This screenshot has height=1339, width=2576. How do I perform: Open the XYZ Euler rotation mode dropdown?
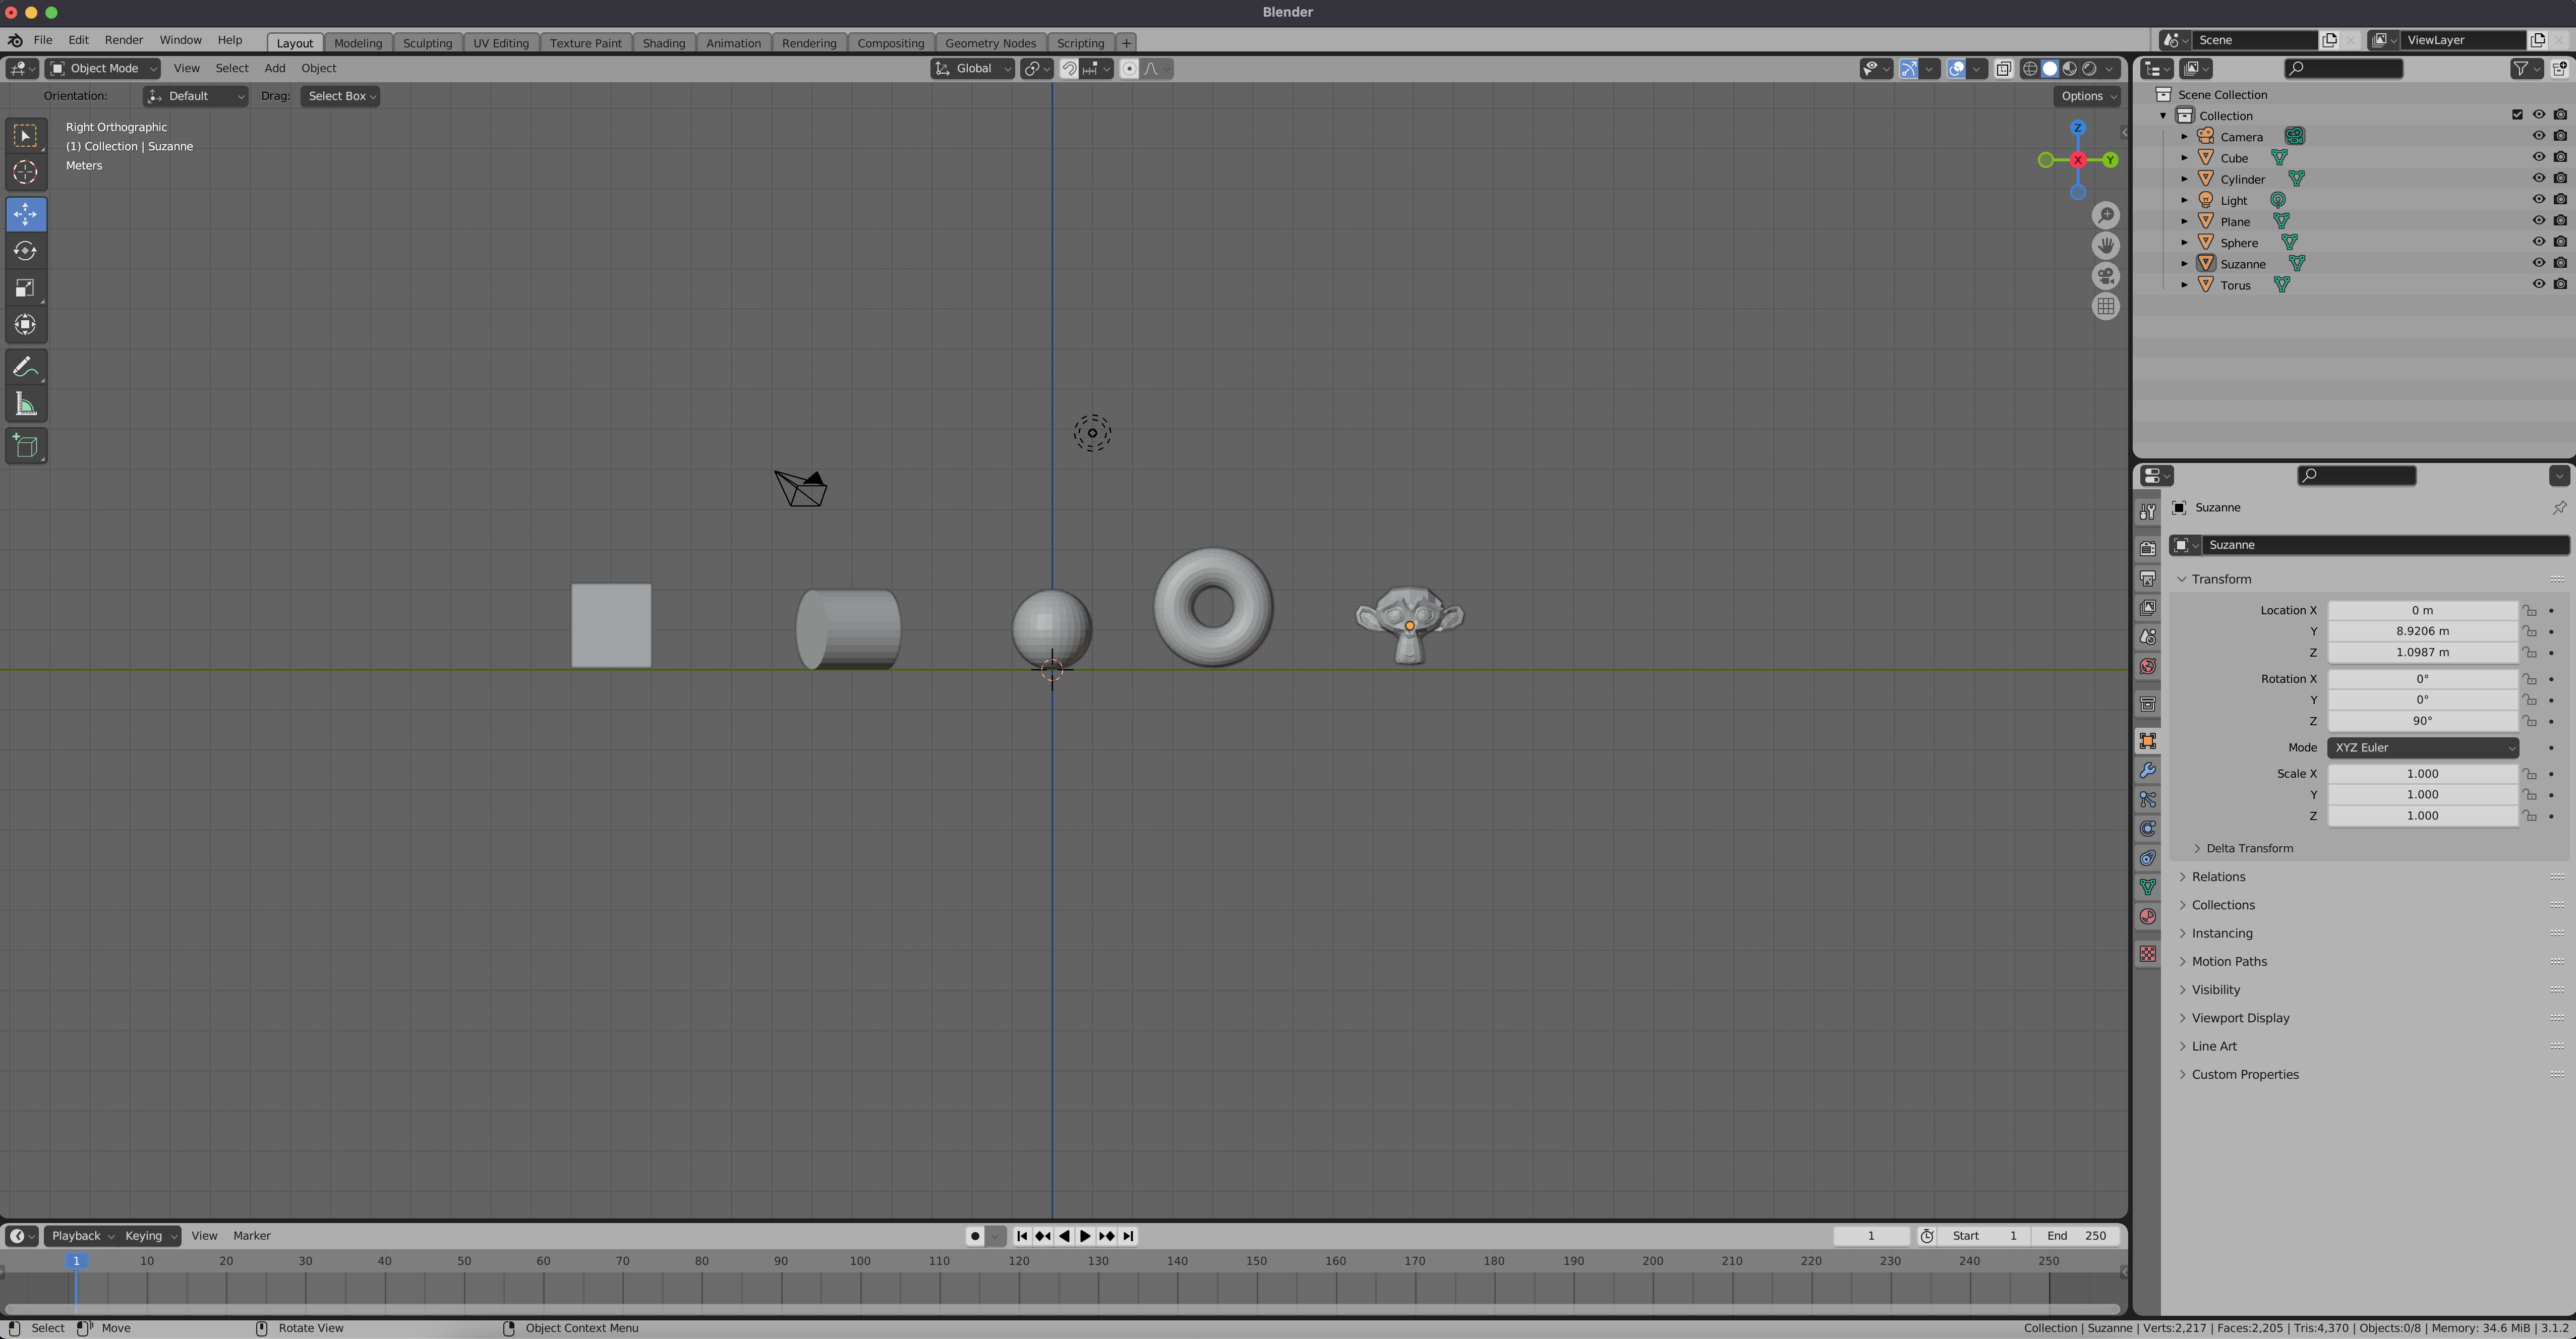pyautogui.click(x=2422, y=747)
